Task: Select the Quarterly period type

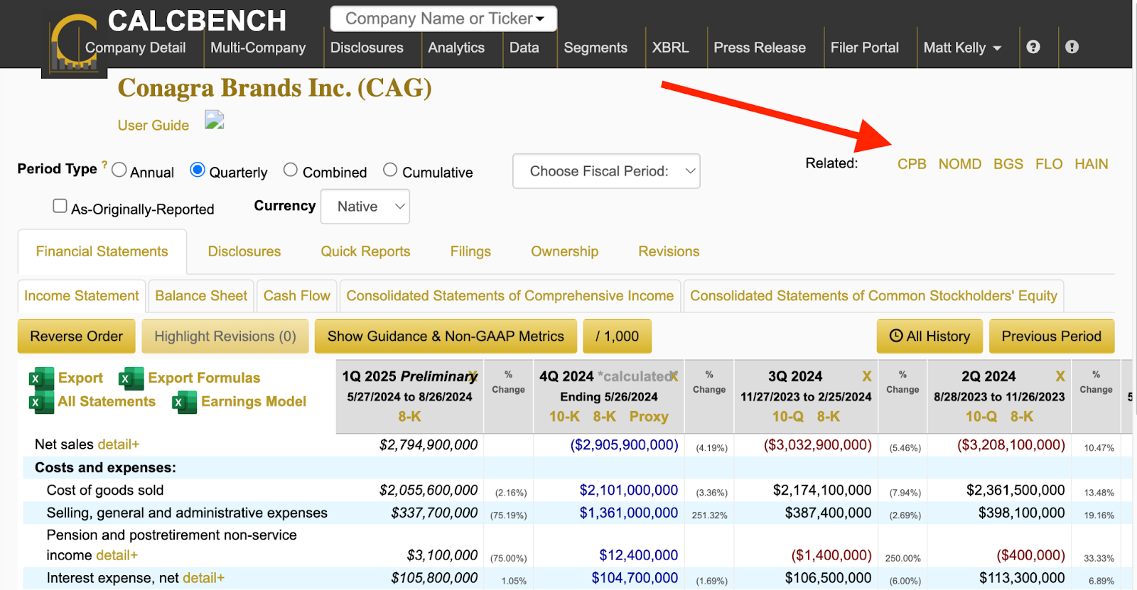Action: point(198,170)
